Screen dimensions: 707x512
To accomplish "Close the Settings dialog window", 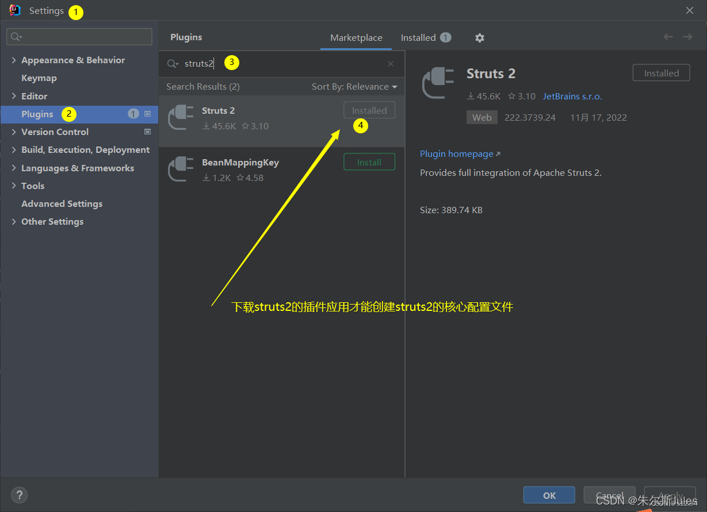I will click(690, 10).
